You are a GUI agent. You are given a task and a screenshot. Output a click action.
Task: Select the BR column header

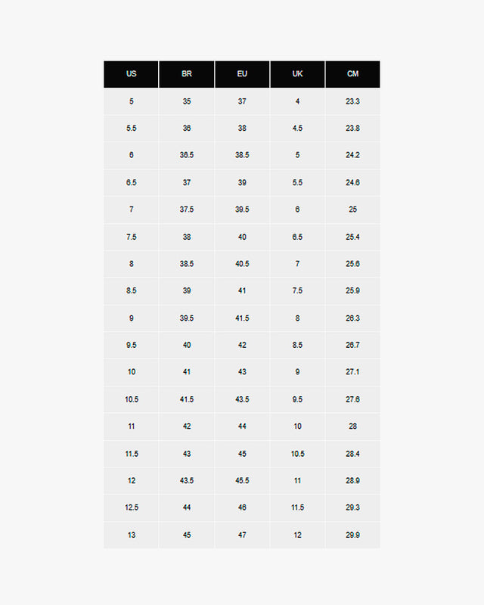187,74
